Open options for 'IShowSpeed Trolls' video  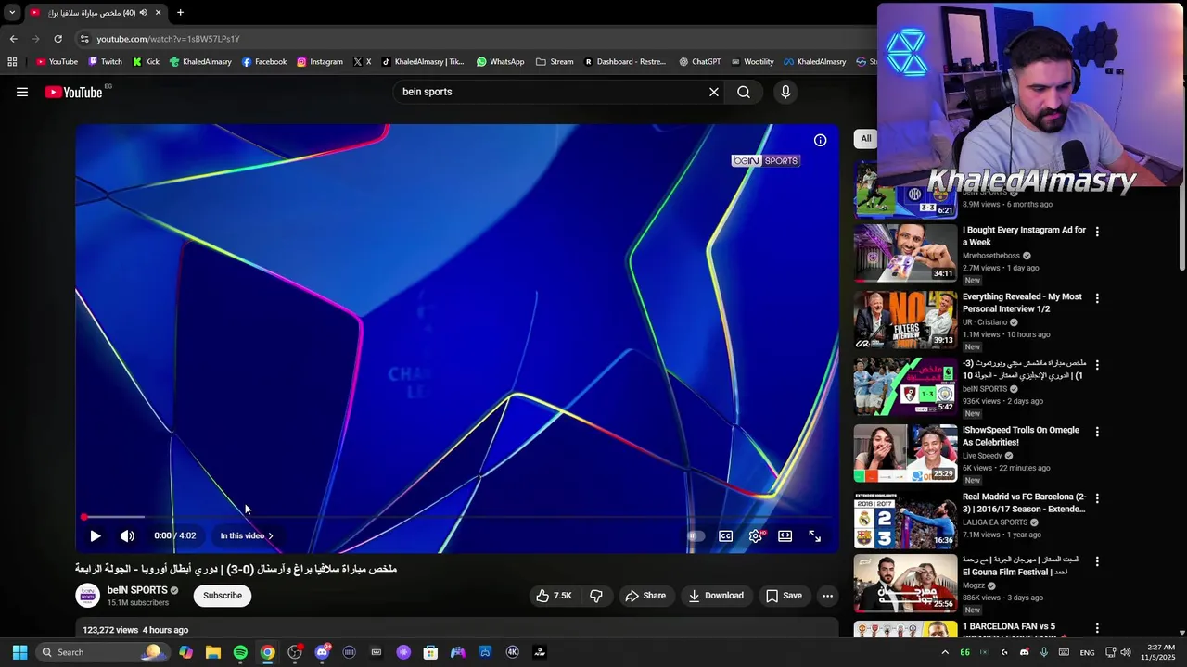[1097, 432]
